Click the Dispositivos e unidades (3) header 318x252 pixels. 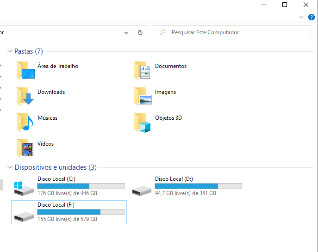(56, 167)
